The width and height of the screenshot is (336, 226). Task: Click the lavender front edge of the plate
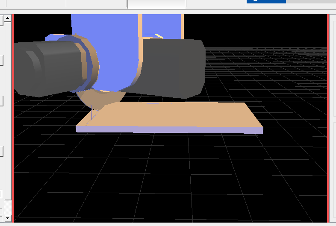coord(171,130)
